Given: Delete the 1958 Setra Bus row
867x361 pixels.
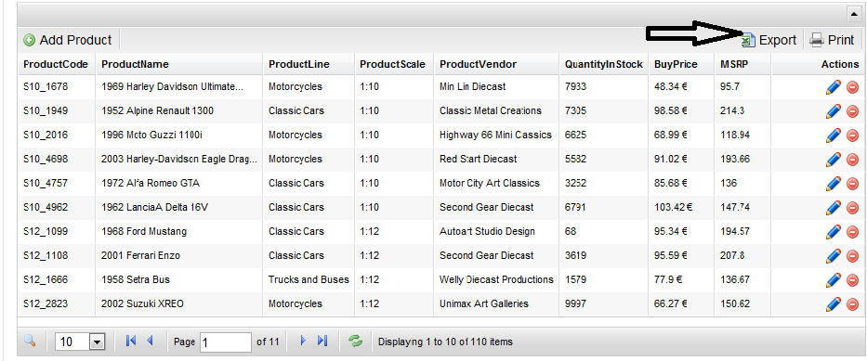Looking at the screenshot, I should click(852, 280).
